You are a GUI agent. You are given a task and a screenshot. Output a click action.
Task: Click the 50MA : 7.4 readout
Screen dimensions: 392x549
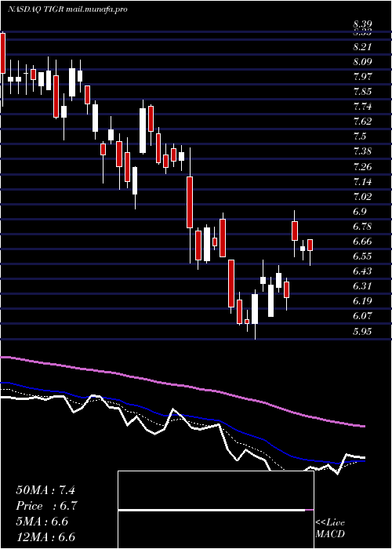[45, 490]
